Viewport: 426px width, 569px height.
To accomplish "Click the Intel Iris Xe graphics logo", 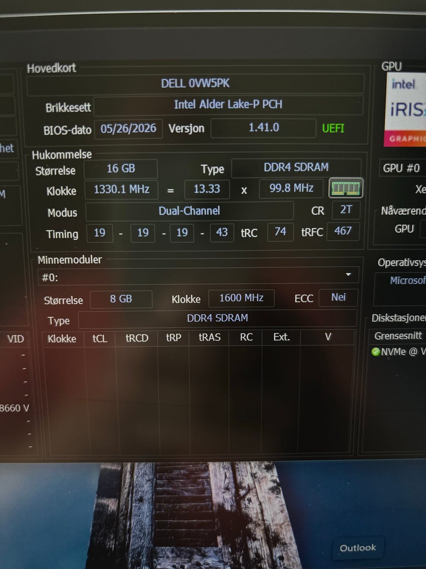I will tap(405, 110).
